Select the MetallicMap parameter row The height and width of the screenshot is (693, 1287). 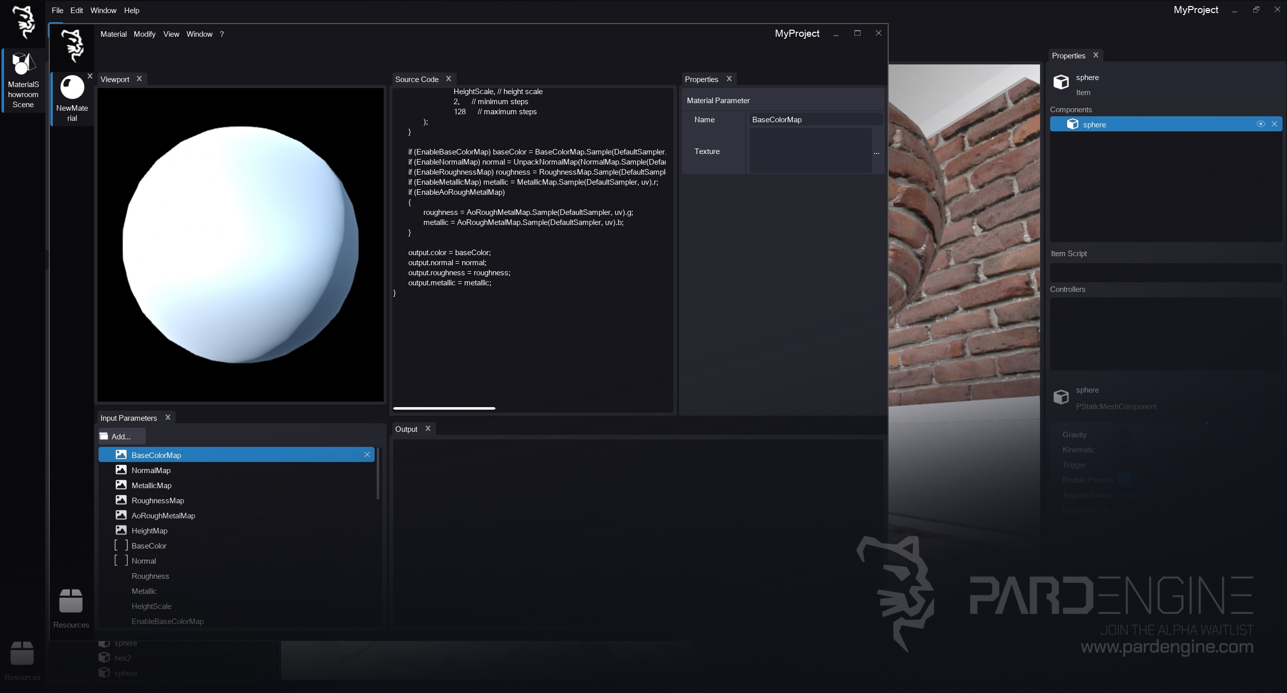pos(236,485)
